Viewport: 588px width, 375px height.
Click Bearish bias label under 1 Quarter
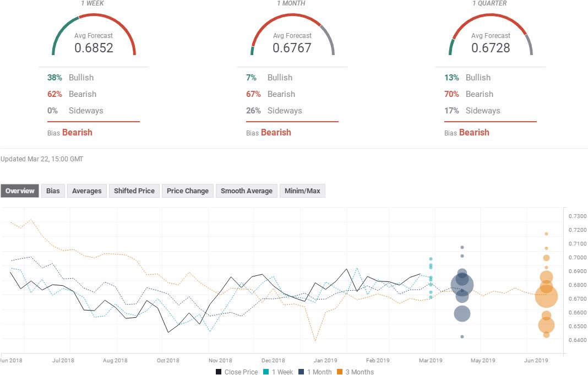(x=474, y=132)
